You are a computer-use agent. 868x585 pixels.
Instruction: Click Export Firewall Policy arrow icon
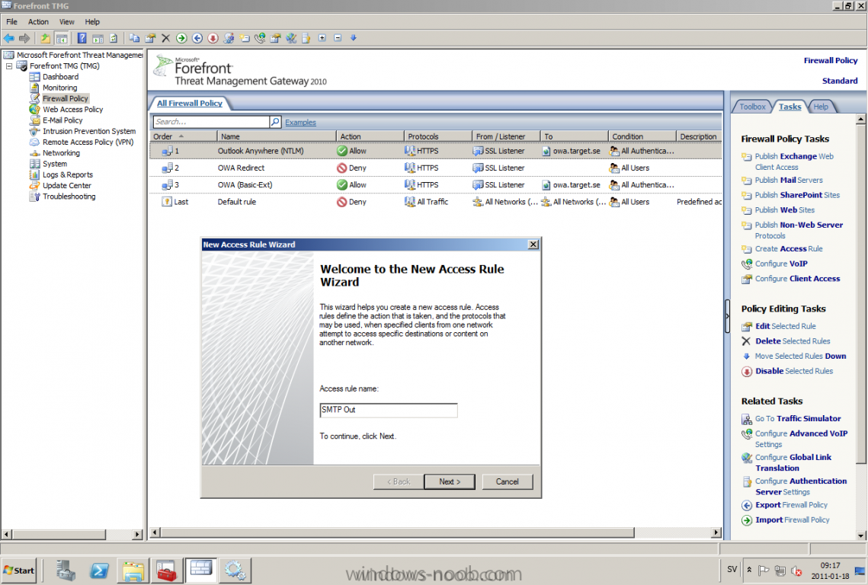(746, 505)
